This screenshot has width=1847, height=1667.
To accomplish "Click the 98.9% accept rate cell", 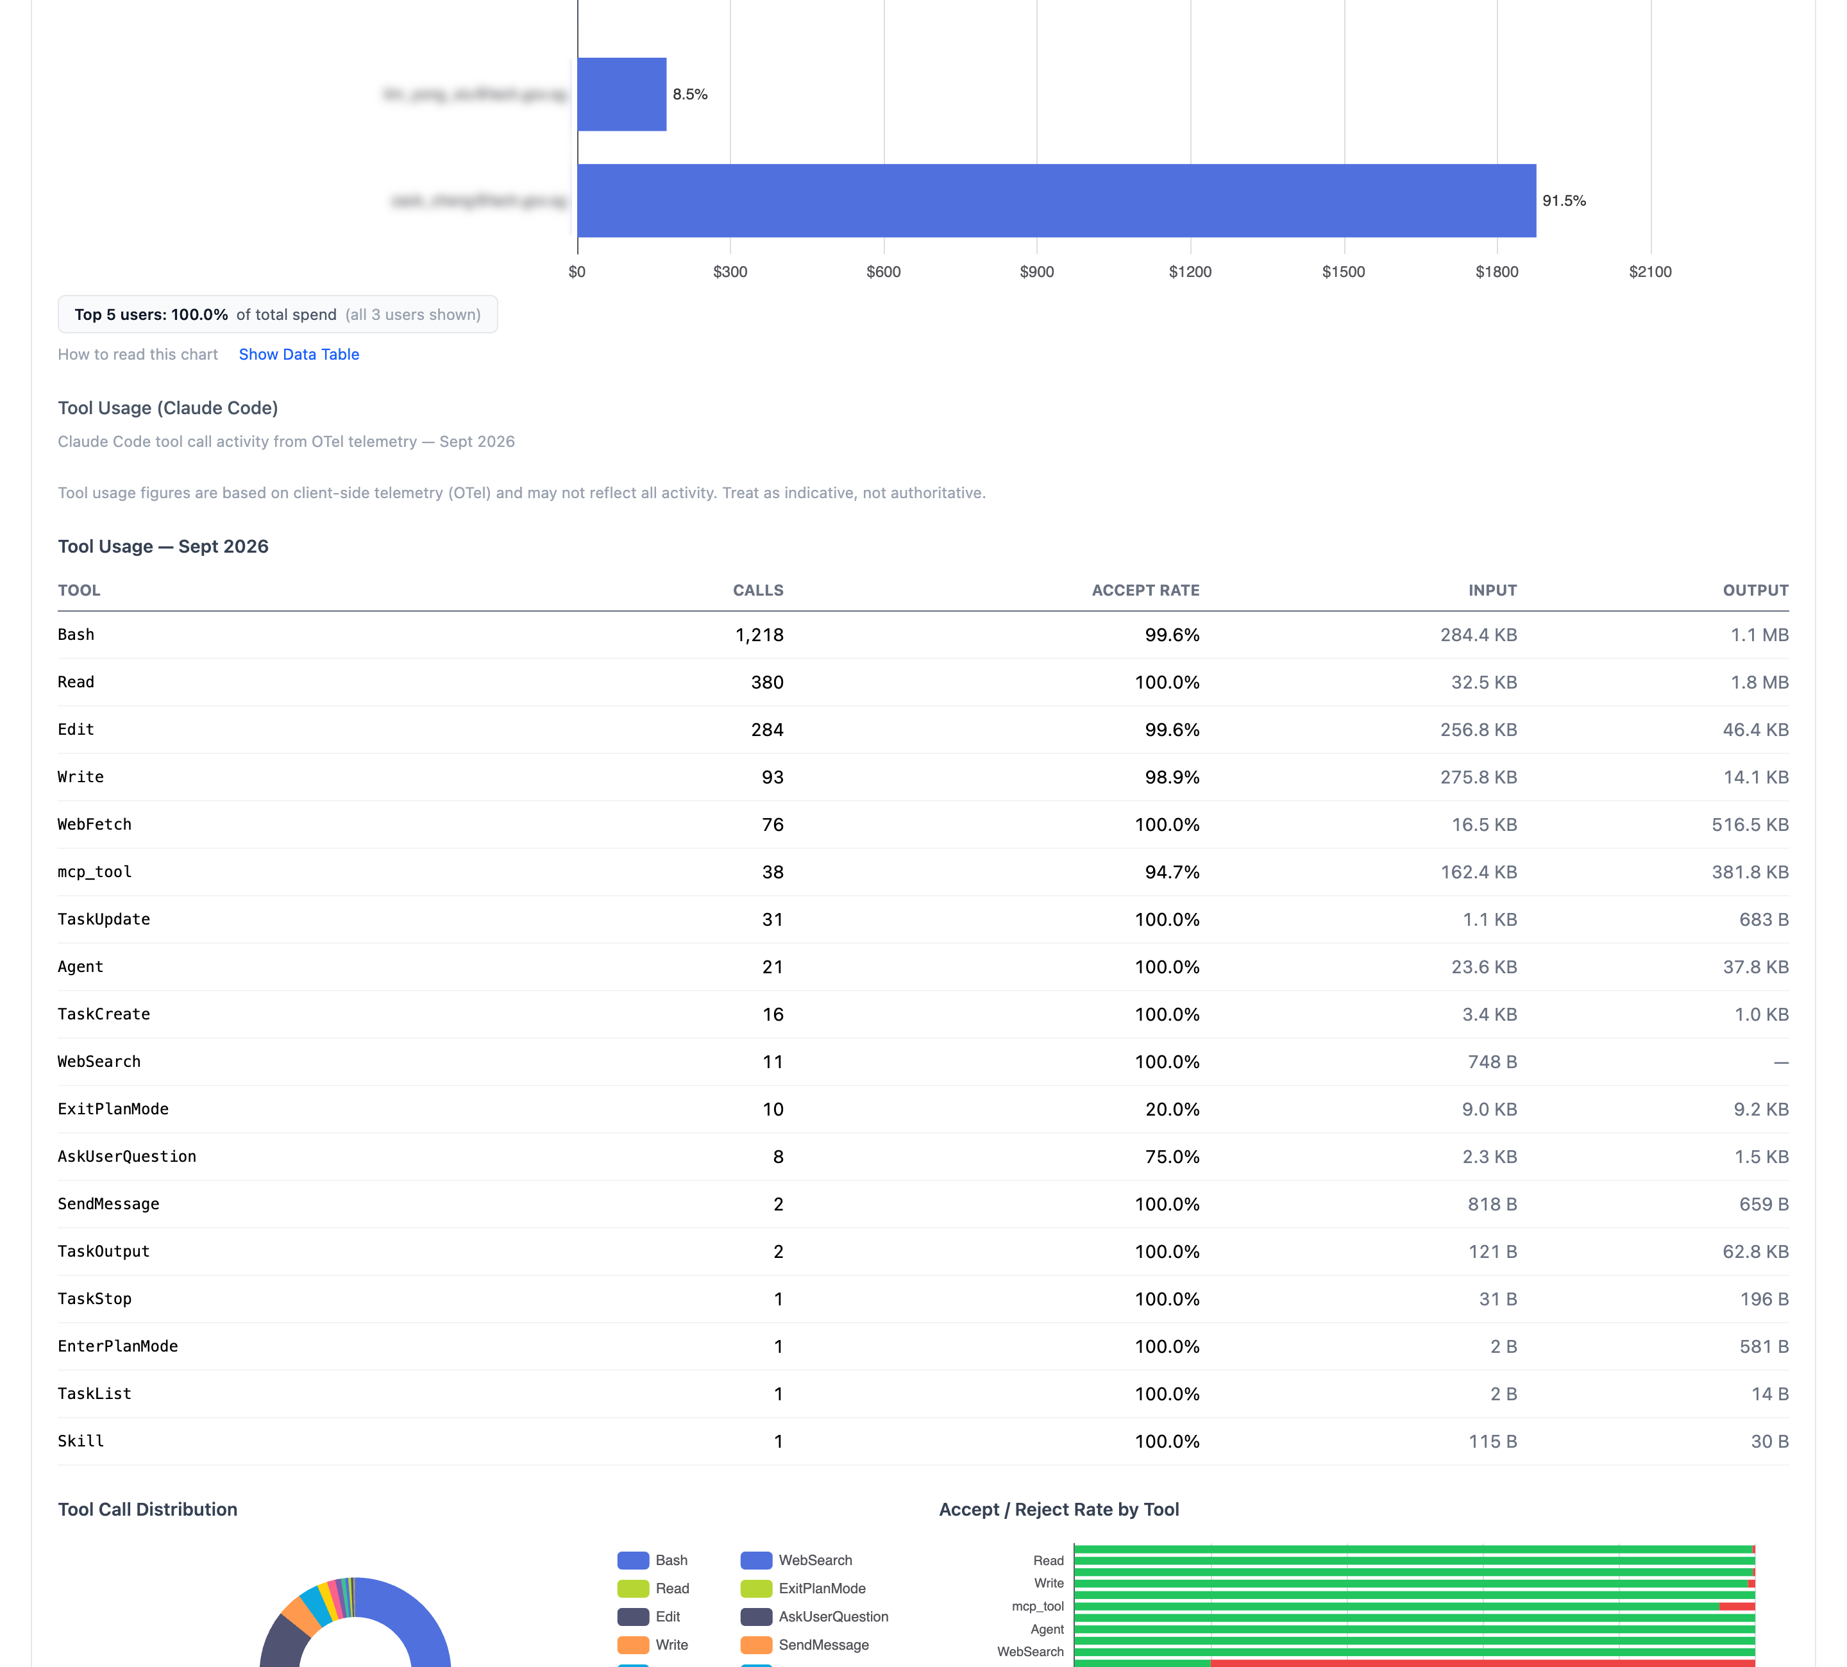I will click(x=1172, y=776).
